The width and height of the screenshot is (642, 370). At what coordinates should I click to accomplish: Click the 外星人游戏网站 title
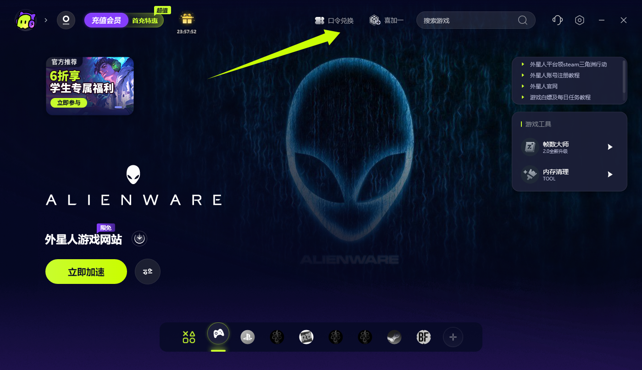pyautogui.click(x=83, y=239)
